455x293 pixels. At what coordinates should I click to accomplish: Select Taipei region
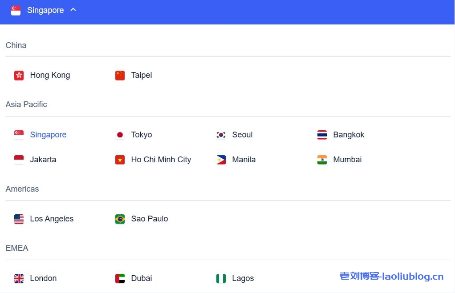[x=141, y=75]
